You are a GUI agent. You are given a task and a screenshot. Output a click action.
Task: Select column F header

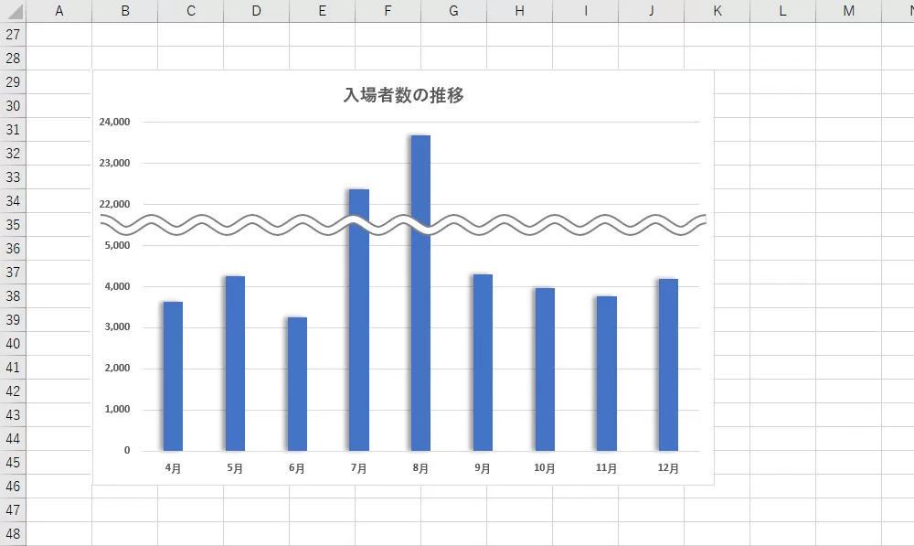pos(388,11)
